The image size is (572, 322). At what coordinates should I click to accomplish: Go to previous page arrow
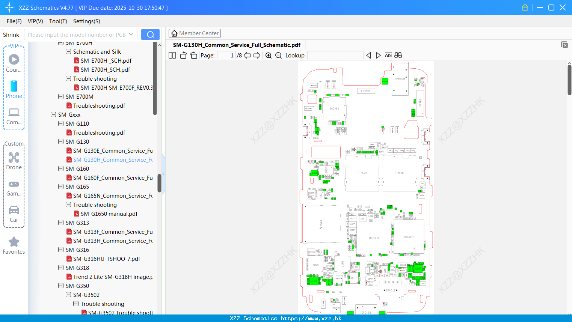point(247,56)
